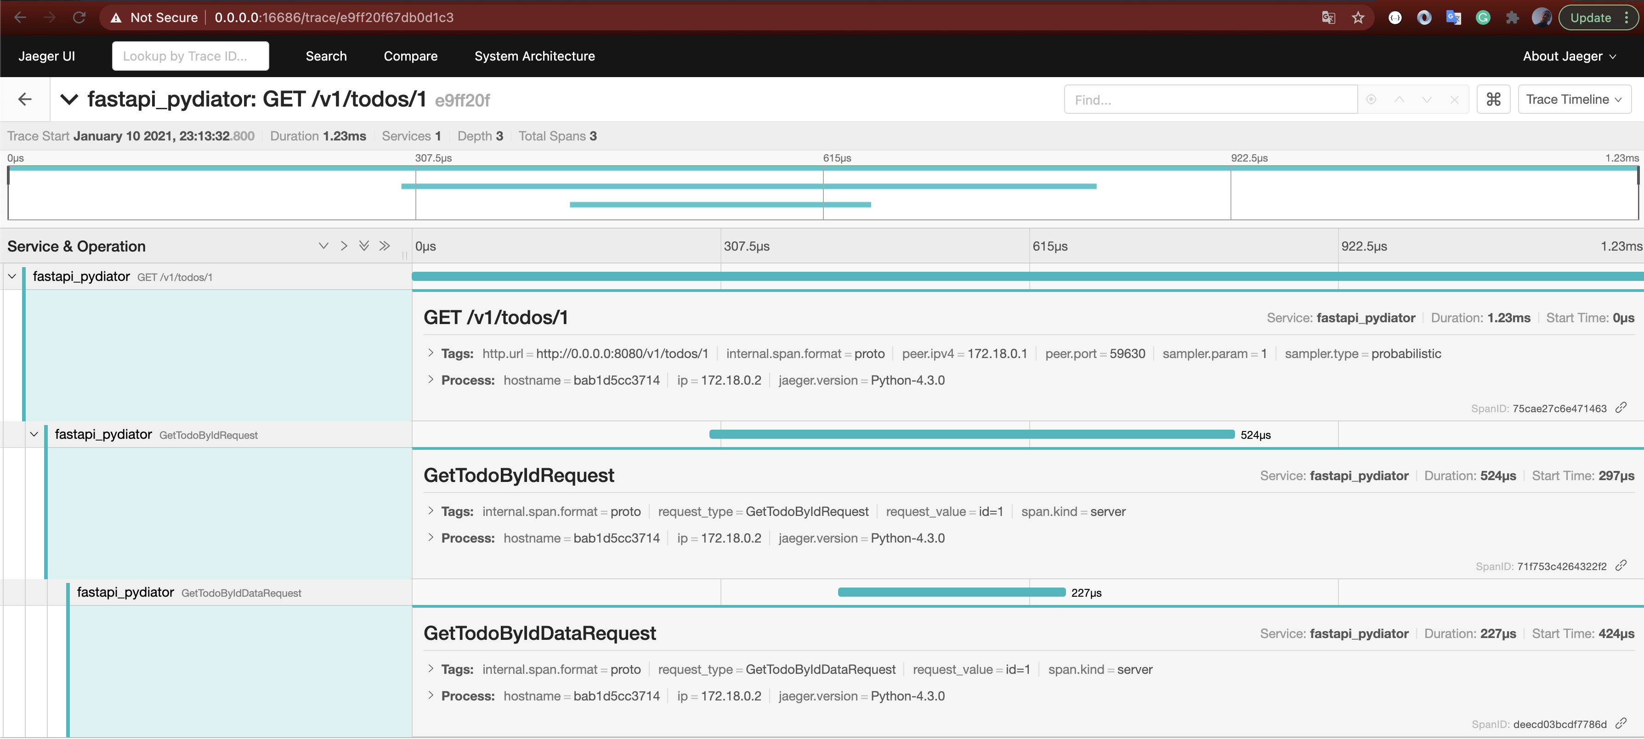Collapse the GetTodoByIdRequest span children

click(34, 434)
